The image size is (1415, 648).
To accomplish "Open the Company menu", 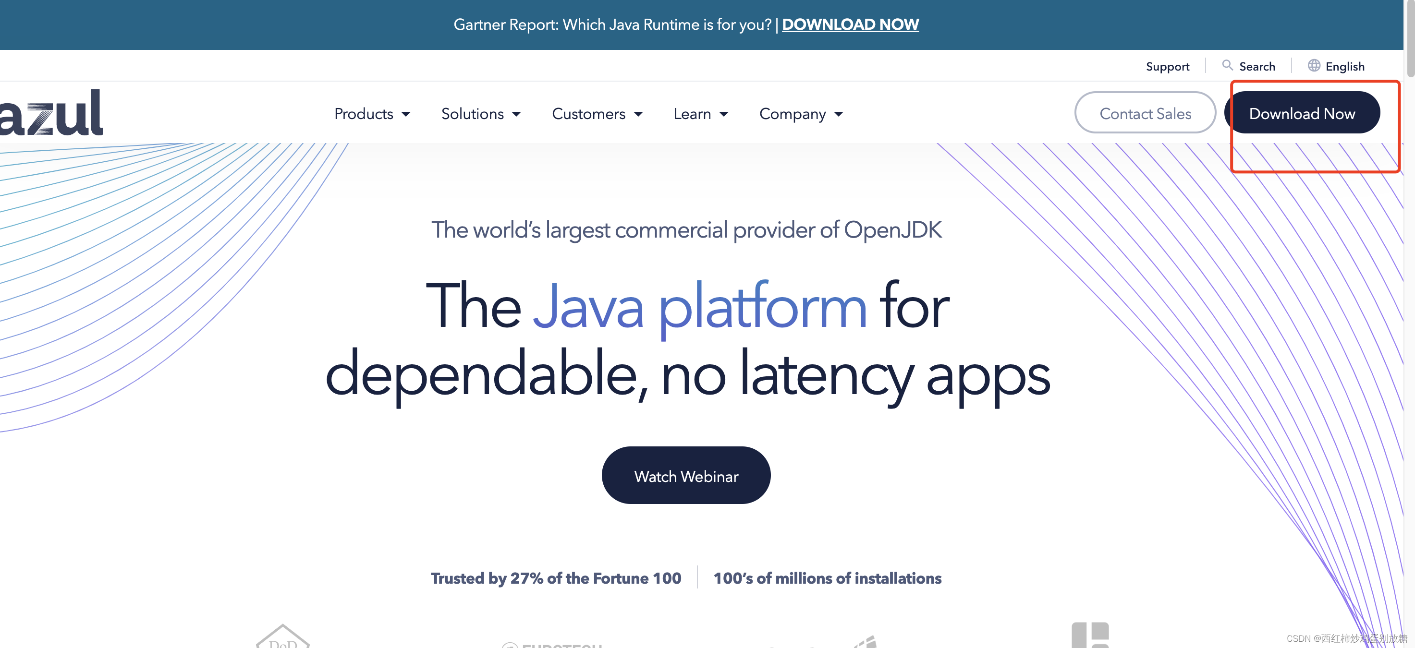I will click(802, 114).
